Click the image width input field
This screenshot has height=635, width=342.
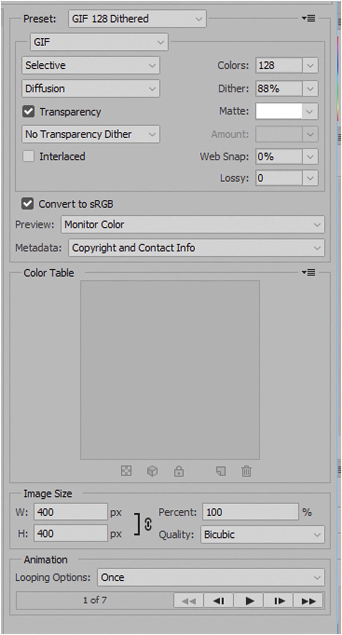(70, 512)
